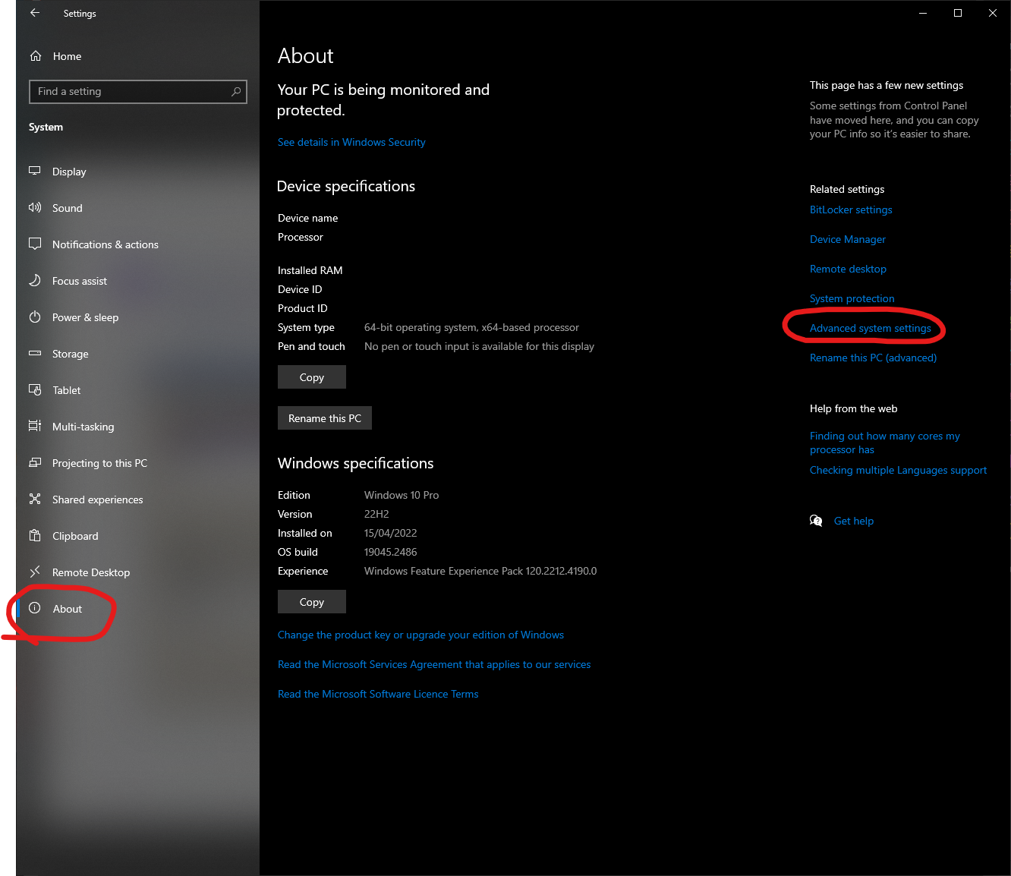This screenshot has height=876, width=1011.
Task: Click the Power & sleep icon
Action: (35, 317)
